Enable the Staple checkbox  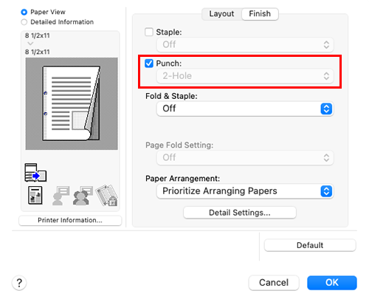click(x=149, y=32)
